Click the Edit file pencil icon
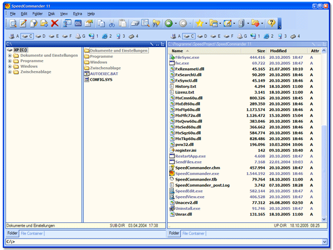 pyautogui.click(x=23, y=23)
